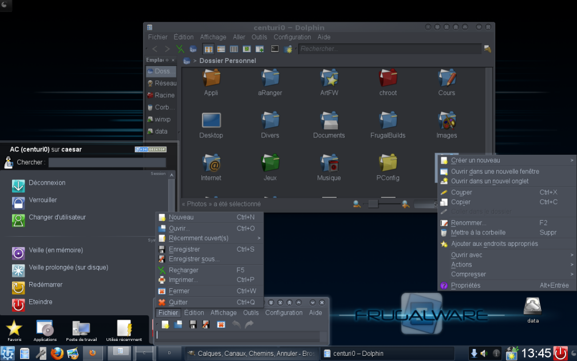
Task: Switch Dolphin to details view mode
Action: point(221,49)
